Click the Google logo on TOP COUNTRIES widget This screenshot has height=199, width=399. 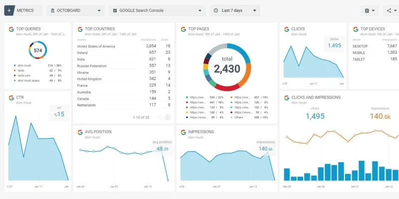[x=80, y=29]
